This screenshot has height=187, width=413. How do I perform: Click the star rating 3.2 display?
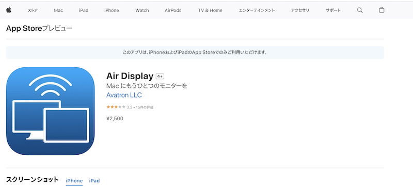tap(119, 107)
